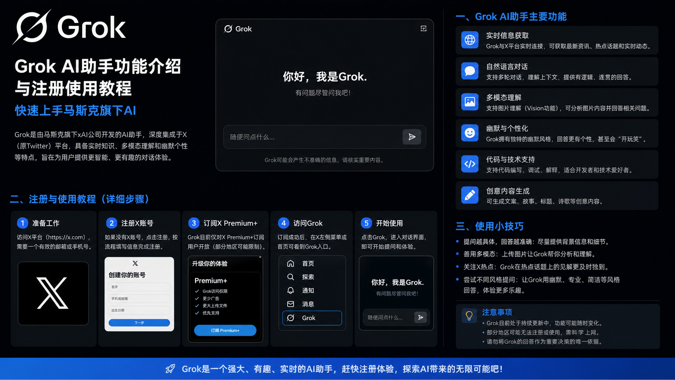The height and width of the screenshot is (380, 675).
Task: Click the code brackets icon for 代码与技术支持
Action: point(470,164)
